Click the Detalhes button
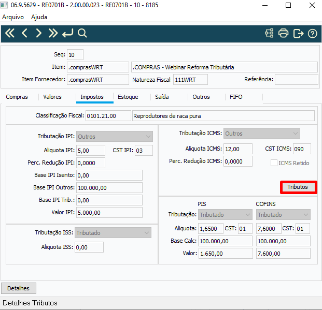Image resolution: width=322 pixels, height=310 pixels. [19, 288]
